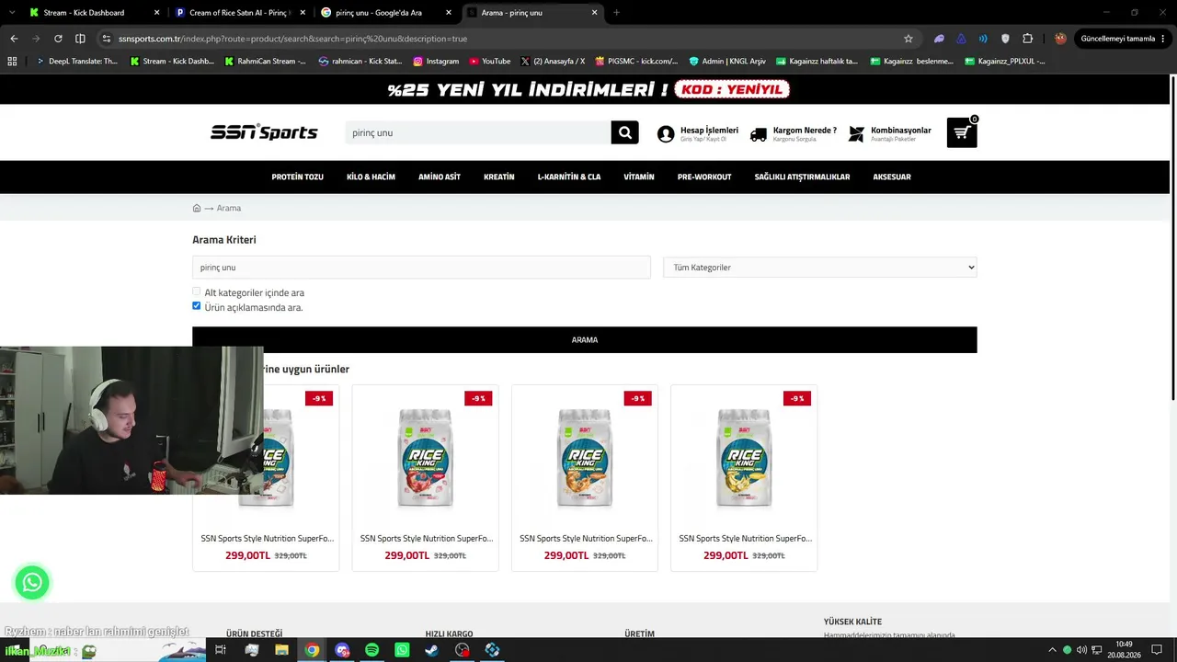Open the browser side panel icon
This screenshot has height=662, width=1177.
(x=80, y=39)
